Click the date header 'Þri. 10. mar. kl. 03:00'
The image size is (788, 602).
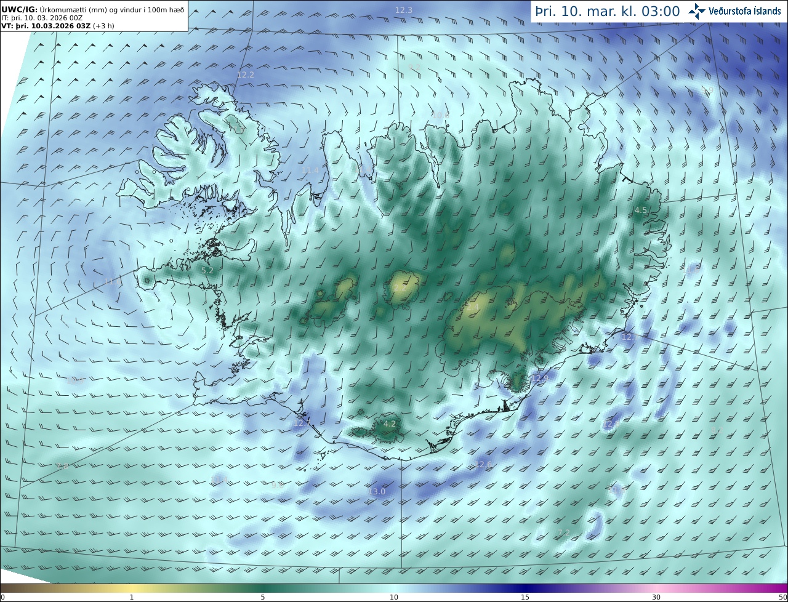click(607, 11)
